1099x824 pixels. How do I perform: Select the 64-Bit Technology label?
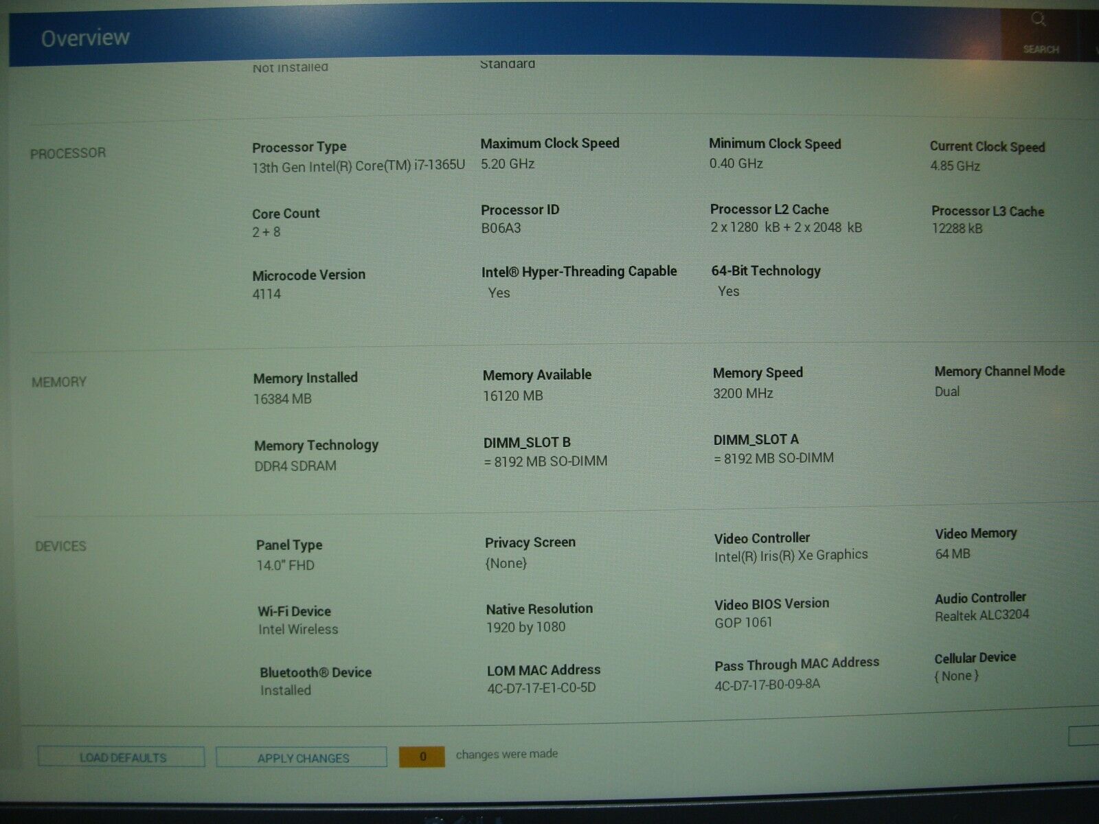[766, 271]
